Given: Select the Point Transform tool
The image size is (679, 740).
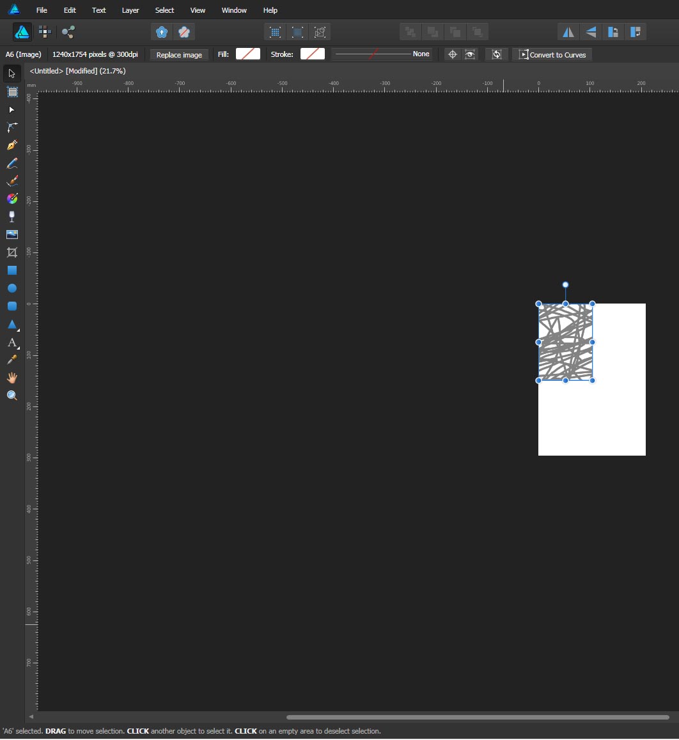Looking at the screenshot, I should click(x=12, y=127).
